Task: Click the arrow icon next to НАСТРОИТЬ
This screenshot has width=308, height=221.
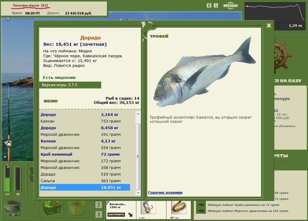Action: tap(130, 214)
